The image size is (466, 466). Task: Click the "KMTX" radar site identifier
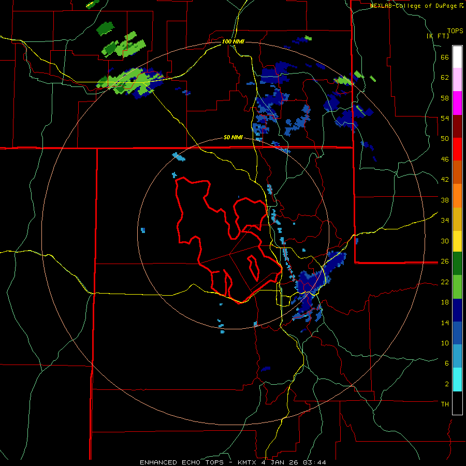coord(247,462)
